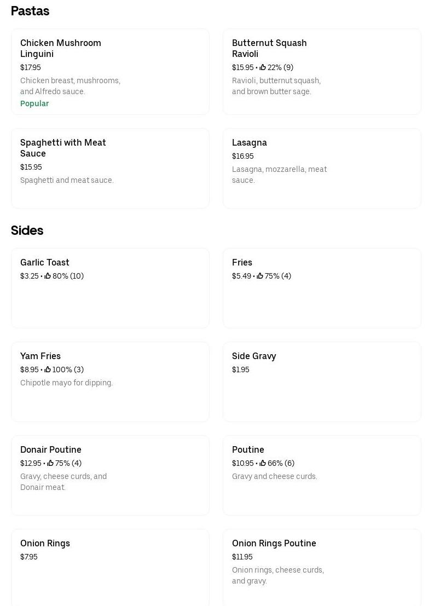Viewport: 440px width, 606px height.
Task: Click thumbs-up rating icon for Donair Poutine
Action: pos(50,463)
